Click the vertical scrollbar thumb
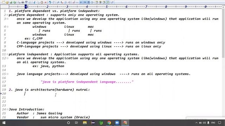 tap(223, 33)
